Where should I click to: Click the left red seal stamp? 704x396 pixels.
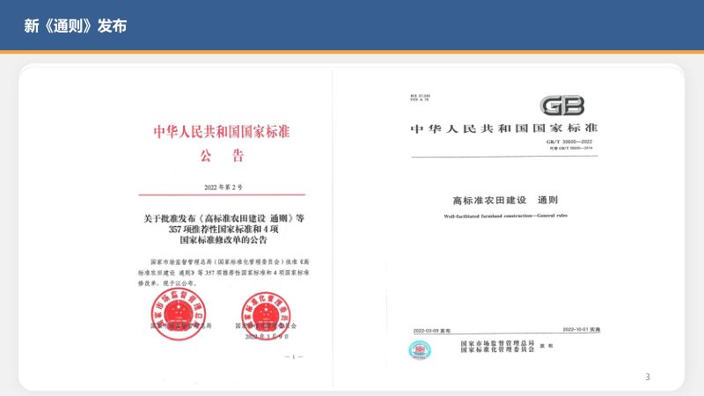[179, 314]
